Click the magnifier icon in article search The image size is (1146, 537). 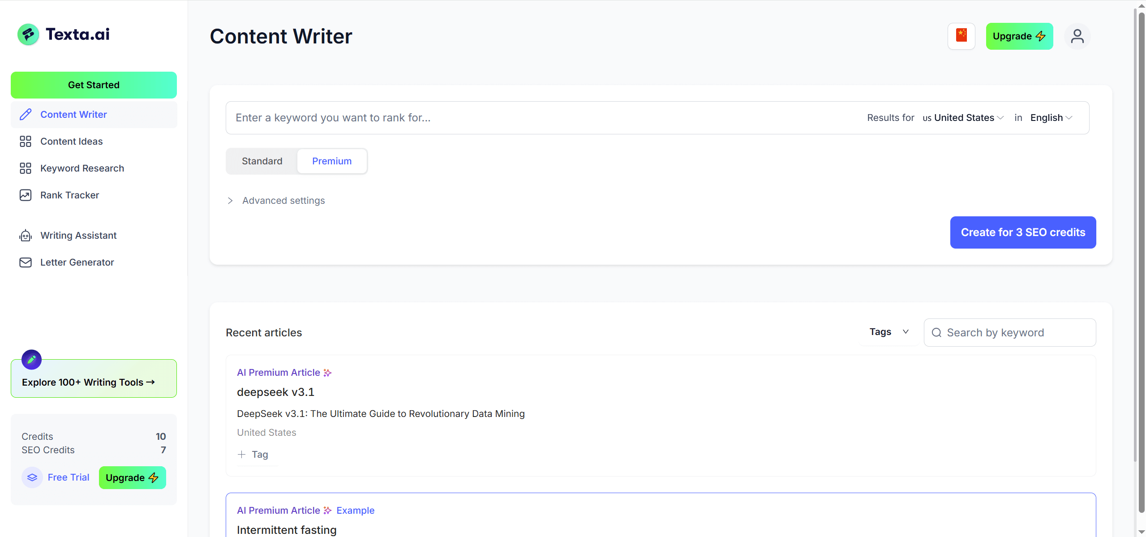click(x=936, y=333)
